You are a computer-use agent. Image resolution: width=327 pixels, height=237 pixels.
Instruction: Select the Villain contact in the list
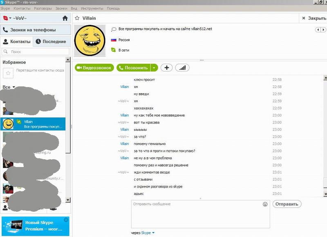(33, 124)
